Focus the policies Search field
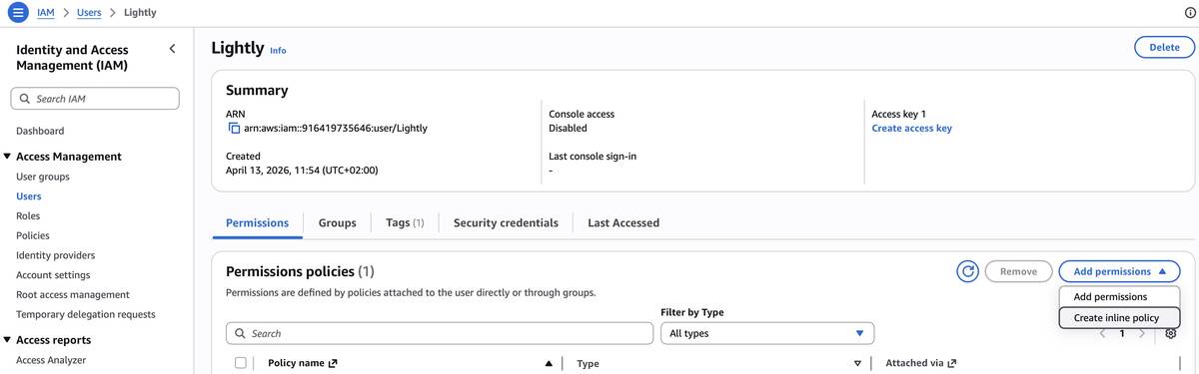 [x=440, y=333]
